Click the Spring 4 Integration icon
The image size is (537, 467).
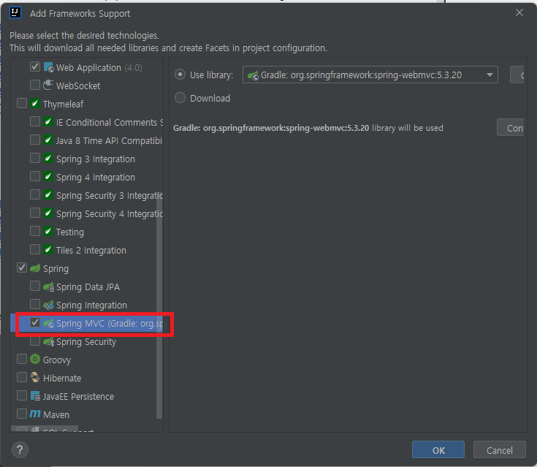tap(48, 176)
